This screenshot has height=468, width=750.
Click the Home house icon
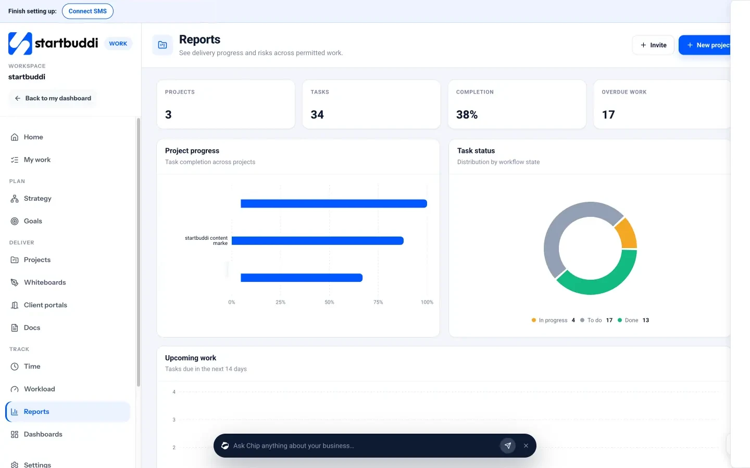pos(15,137)
